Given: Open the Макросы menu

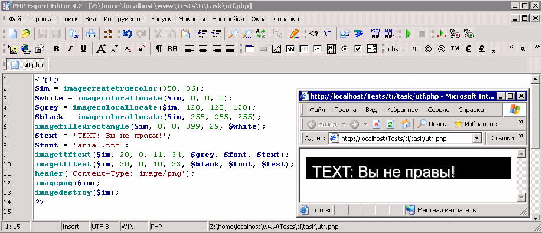Looking at the screenshot, I should [192, 19].
